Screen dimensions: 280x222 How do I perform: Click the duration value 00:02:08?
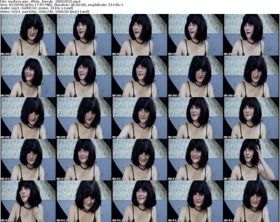[x=78, y=5]
